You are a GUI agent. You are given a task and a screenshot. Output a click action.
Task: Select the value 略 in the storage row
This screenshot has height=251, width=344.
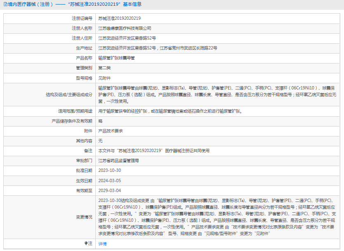[101, 121]
